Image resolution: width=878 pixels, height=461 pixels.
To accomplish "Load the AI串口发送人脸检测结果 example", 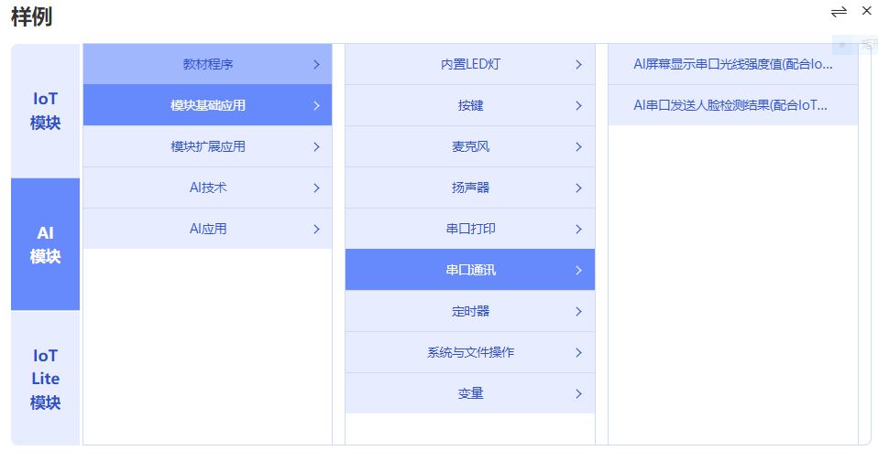I will (x=732, y=105).
